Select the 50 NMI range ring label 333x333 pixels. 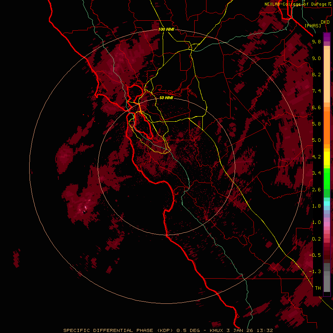pyautogui.click(x=166, y=98)
